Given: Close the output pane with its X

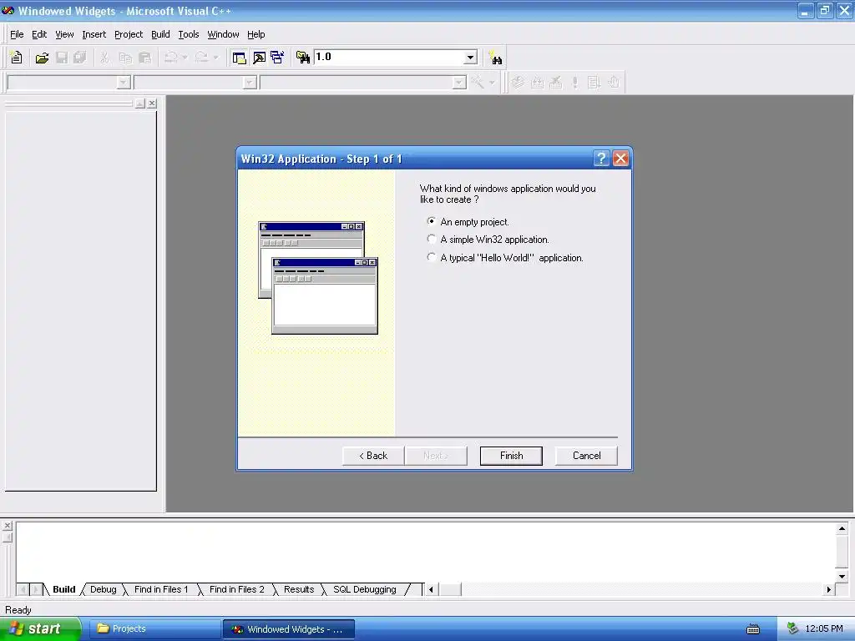Looking at the screenshot, I should 7,526.
